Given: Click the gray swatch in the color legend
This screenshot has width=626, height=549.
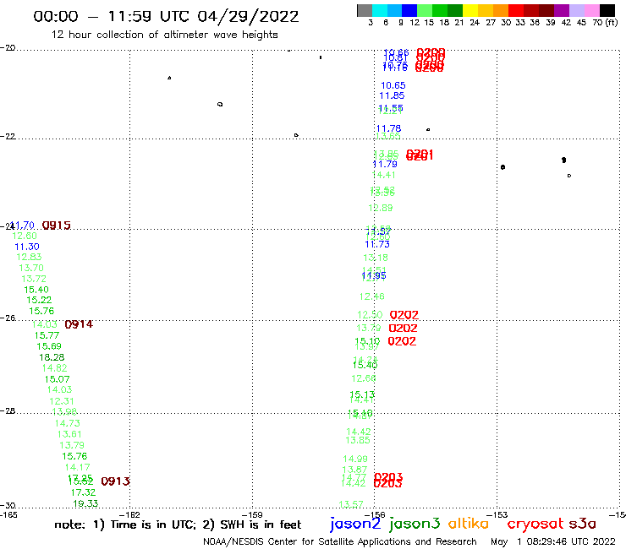Looking at the screenshot, I should click(x=365, y=10).
